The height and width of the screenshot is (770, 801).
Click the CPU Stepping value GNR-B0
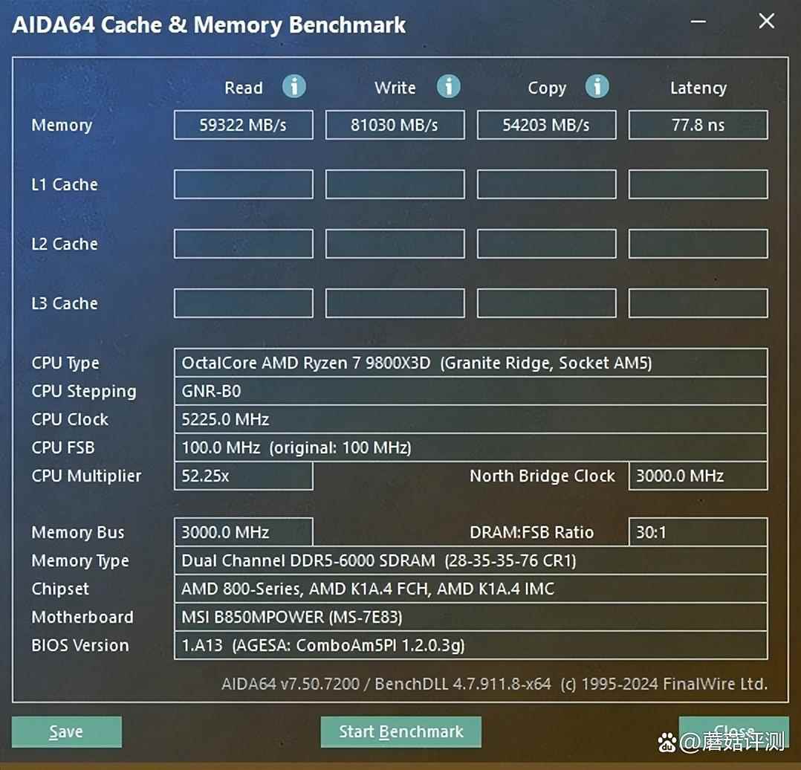click(470, 391)
